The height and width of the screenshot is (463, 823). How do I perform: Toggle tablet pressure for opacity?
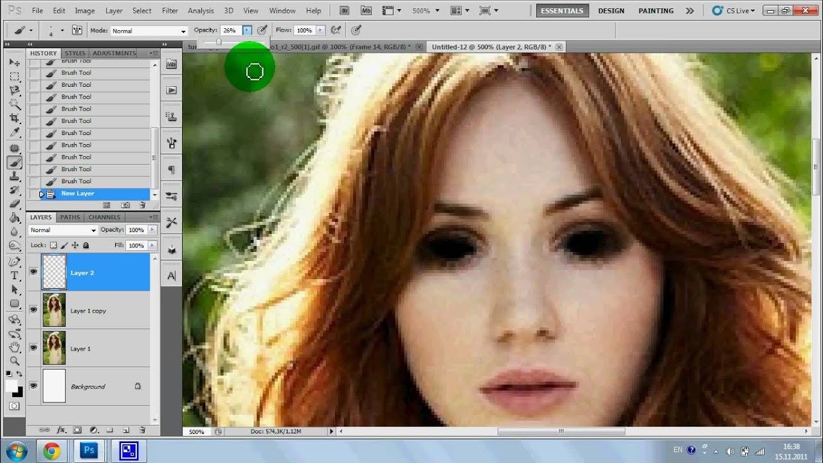pos(262,30)
